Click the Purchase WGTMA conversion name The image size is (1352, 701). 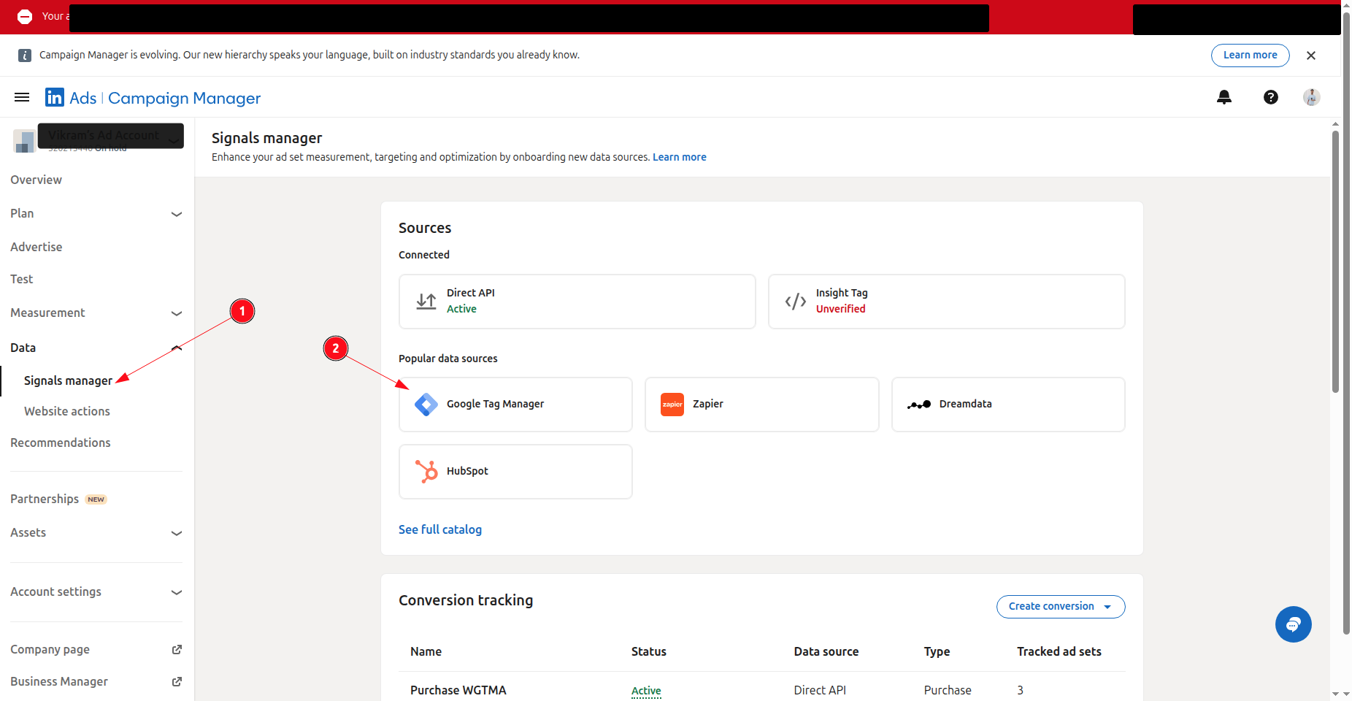coord(458,690)
